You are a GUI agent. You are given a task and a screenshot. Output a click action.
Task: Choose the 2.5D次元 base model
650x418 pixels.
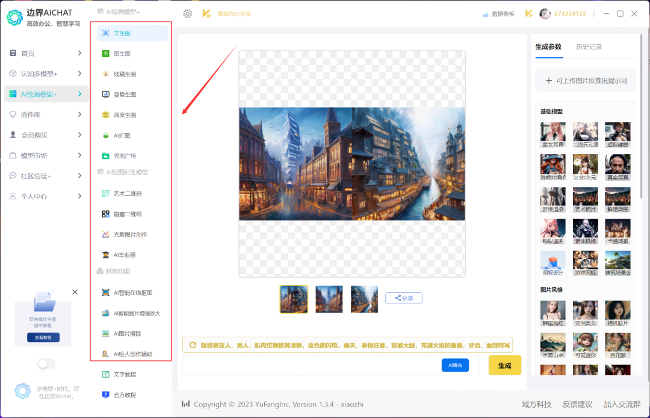pyautogui.click(x=586, y=167)
